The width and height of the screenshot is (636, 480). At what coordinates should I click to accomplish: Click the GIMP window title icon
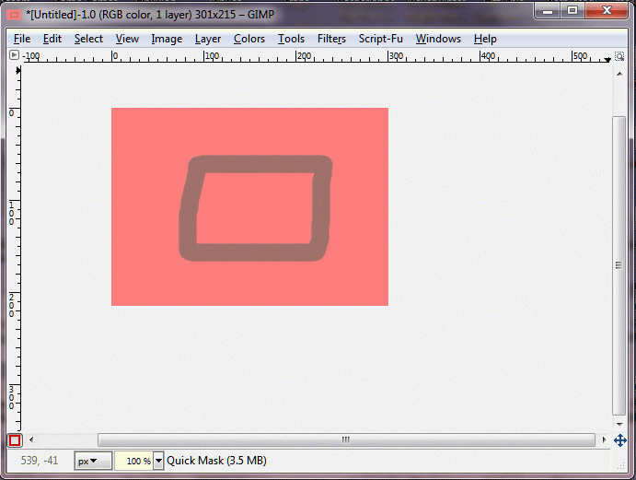(14, 15)
